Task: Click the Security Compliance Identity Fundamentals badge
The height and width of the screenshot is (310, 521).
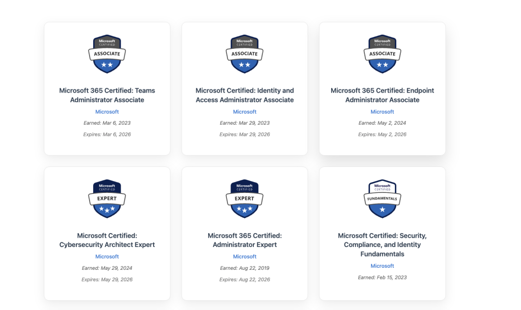Action: (x=382, y=199)
